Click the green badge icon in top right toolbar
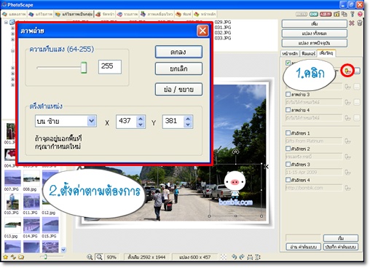The width and height of the screenshot is (370, 268). coord(313,15)
